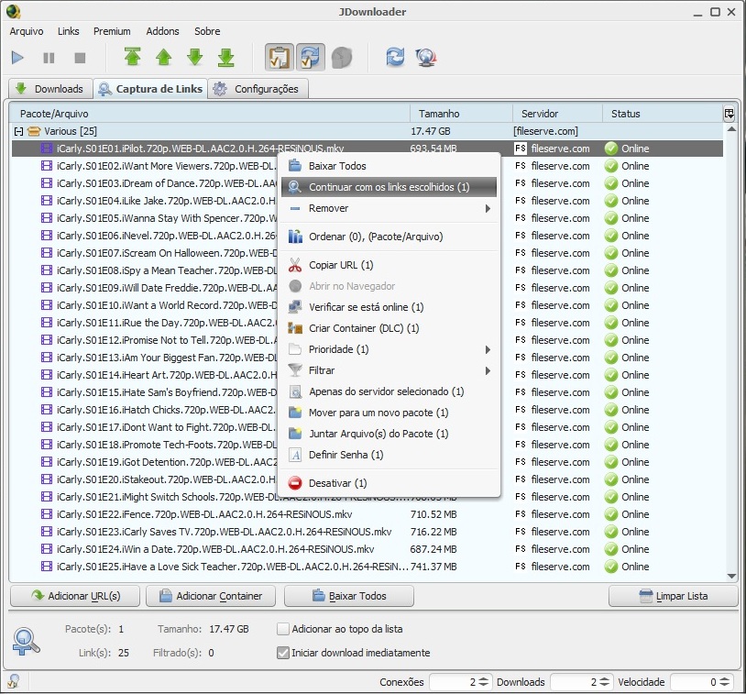Screen dimensions: 746x694
Task: Sort by the Status column header
Action: click(663, 114)
